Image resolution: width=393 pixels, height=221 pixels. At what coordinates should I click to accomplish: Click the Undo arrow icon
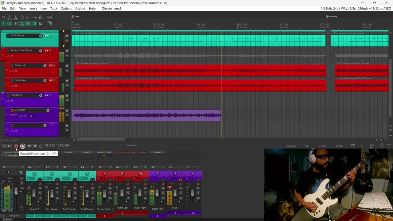point(28,17)
